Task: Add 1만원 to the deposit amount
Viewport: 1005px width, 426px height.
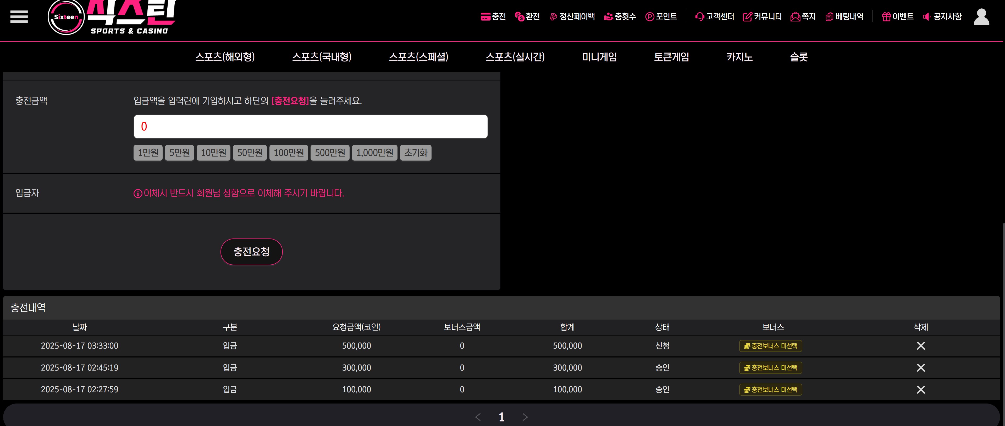Action: (148, 152)
